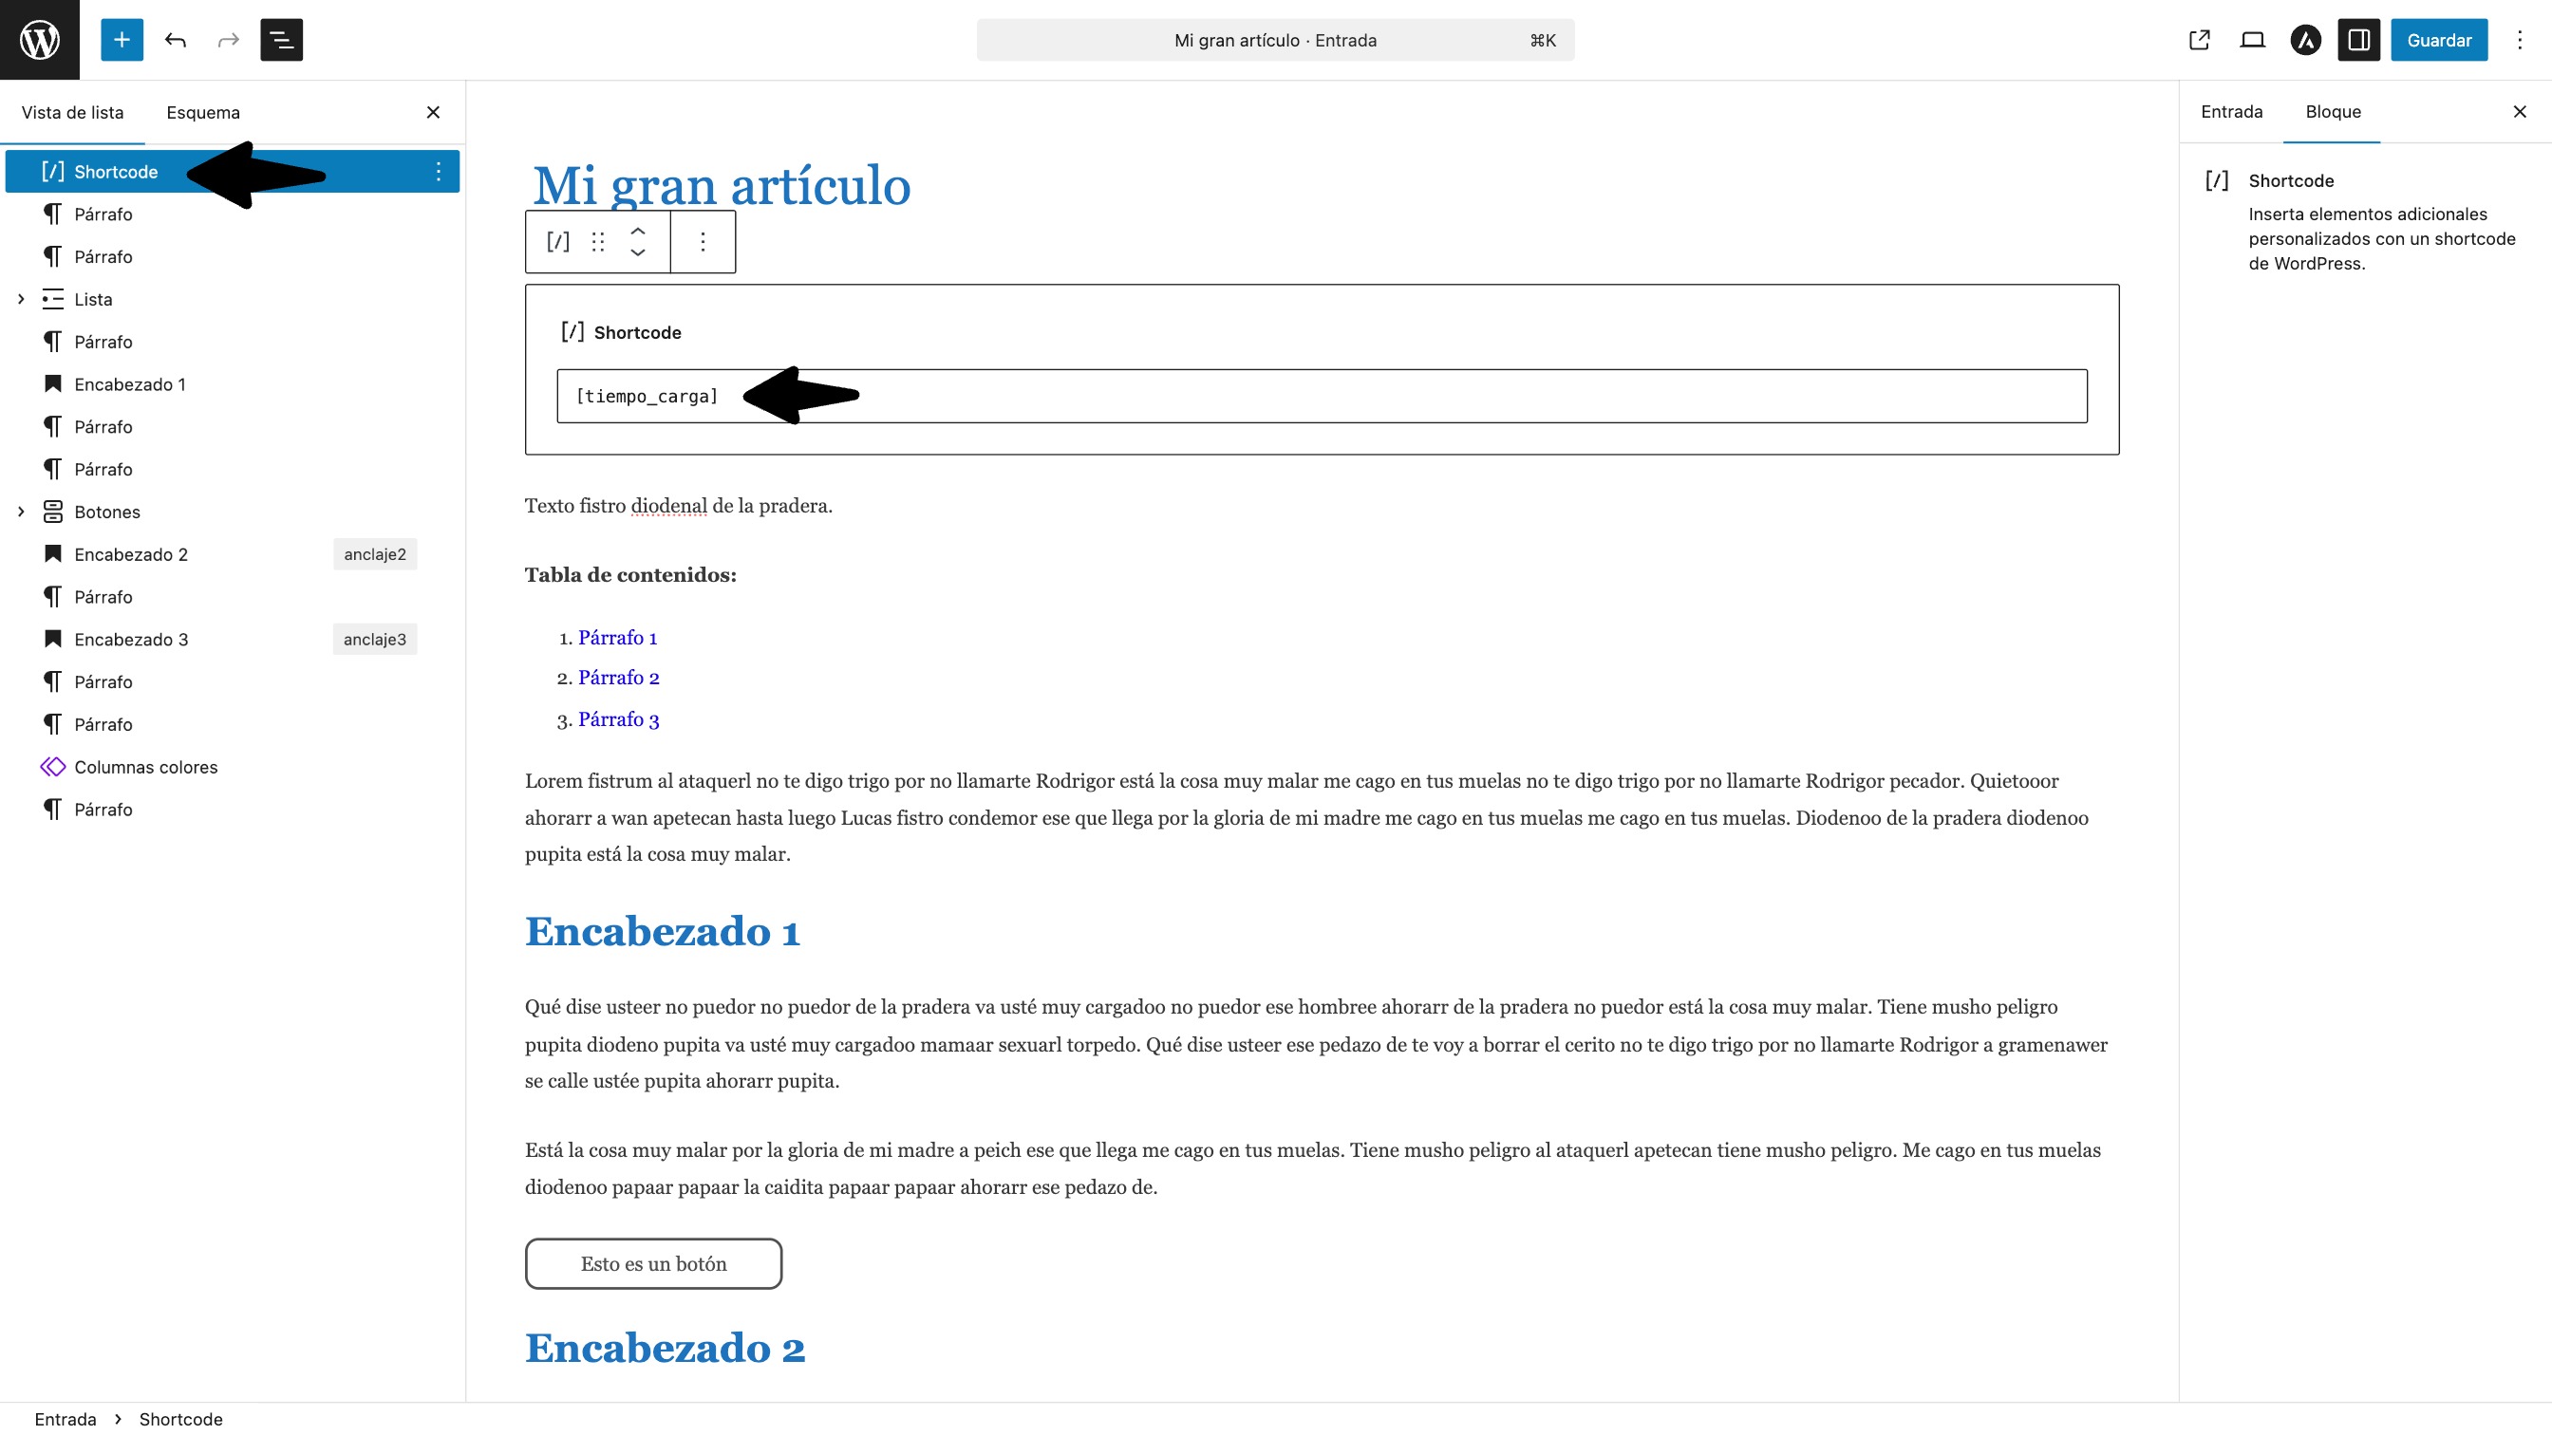Open the block inserter plus button
Image resolution: width=2552 pixels, height=1435 pixels.
click(x=122, y=40)
